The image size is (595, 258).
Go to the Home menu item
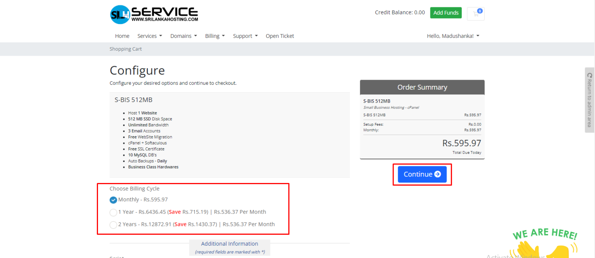pyautogui.click(x=122, y=36)
